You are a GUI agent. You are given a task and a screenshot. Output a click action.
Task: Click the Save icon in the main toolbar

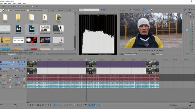click(3, 6)
